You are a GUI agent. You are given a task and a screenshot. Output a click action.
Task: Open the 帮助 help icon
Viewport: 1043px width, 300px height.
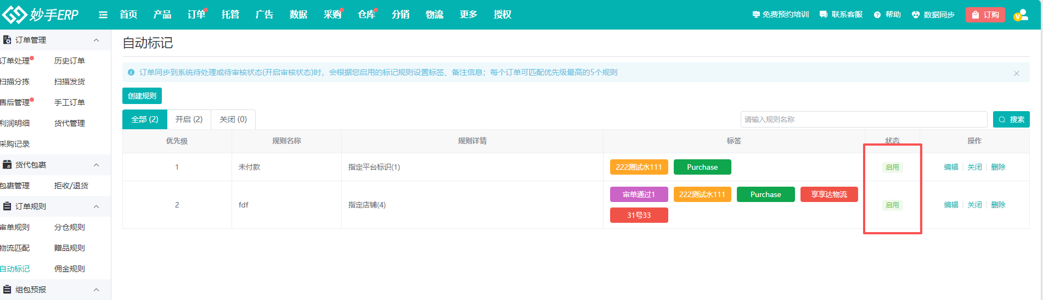(877, 15)
